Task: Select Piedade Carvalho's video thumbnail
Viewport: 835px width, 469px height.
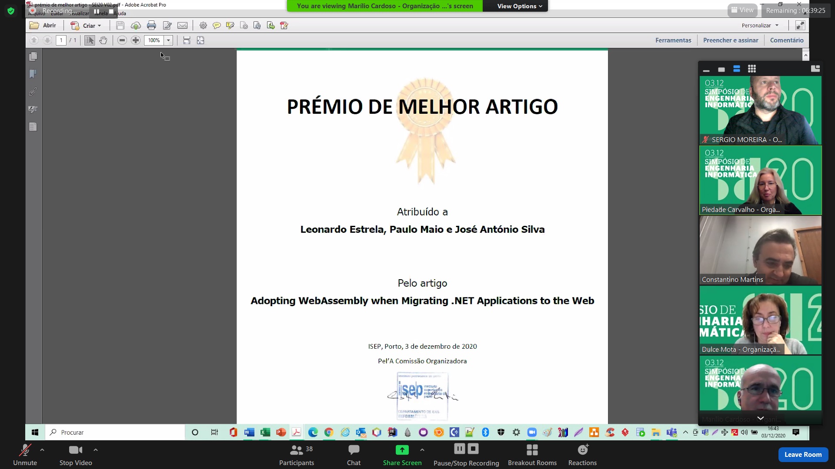Action: (760, 180)
